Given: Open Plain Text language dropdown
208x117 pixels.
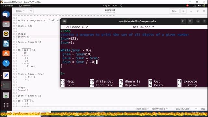Looking at the screenshot, I should click(142, 109).
